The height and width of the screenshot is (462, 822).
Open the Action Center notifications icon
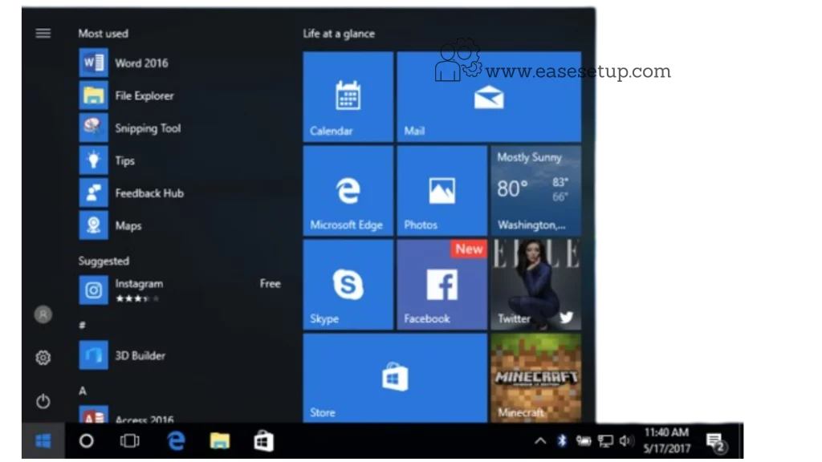(716, 442)
